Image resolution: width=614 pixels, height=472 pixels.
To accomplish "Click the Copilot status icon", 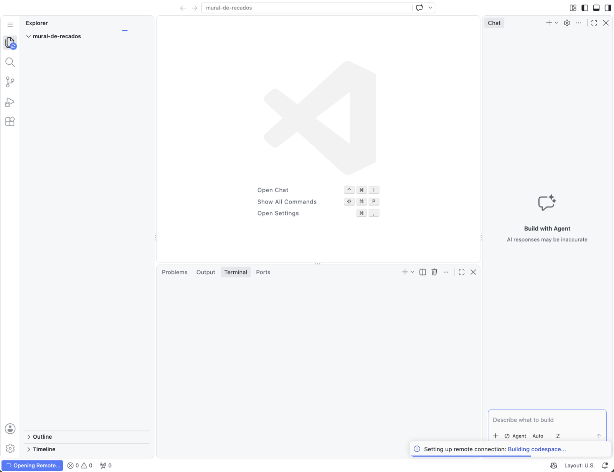I will [553, 465].
